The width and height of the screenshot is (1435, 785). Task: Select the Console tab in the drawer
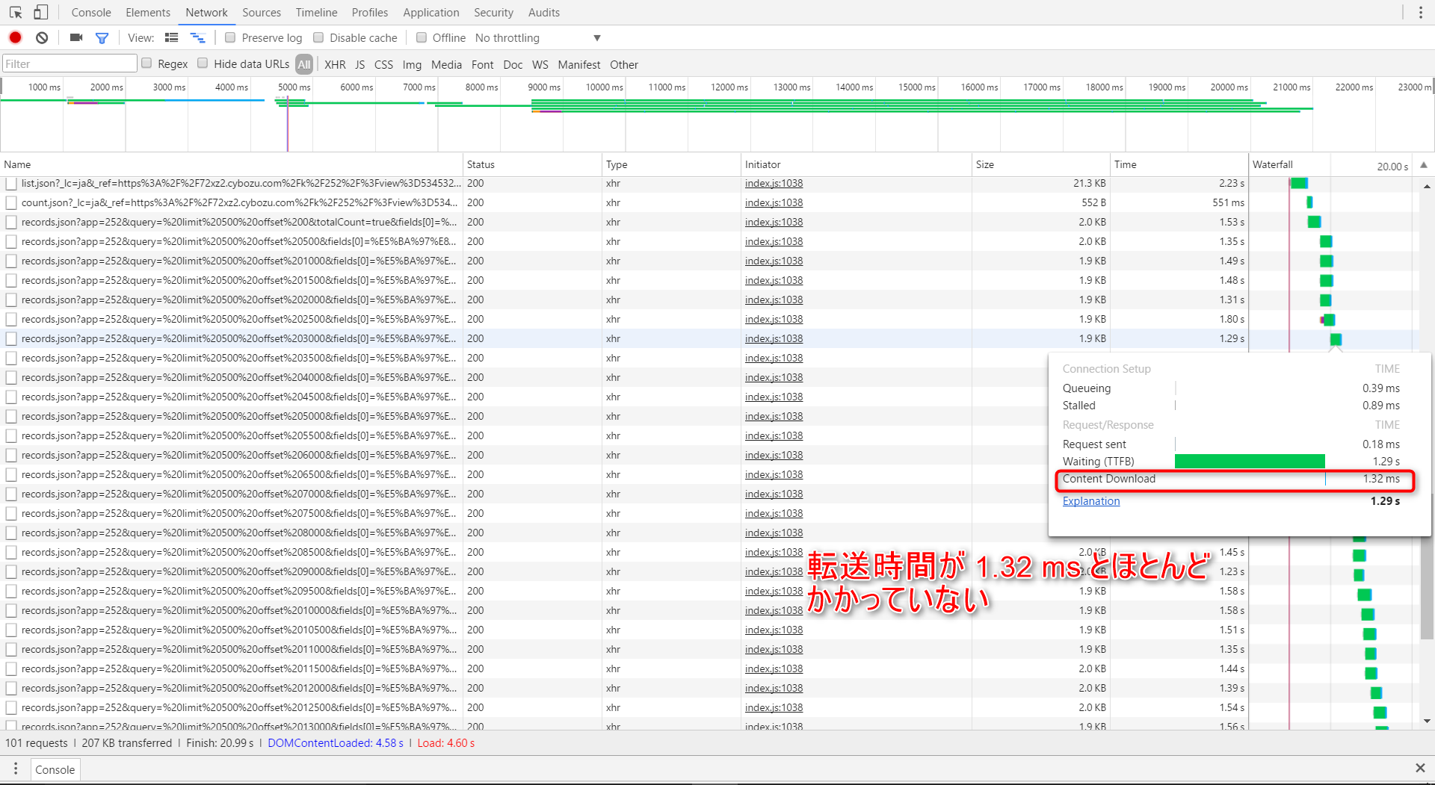pyautogui.click(x=55, y=769)
